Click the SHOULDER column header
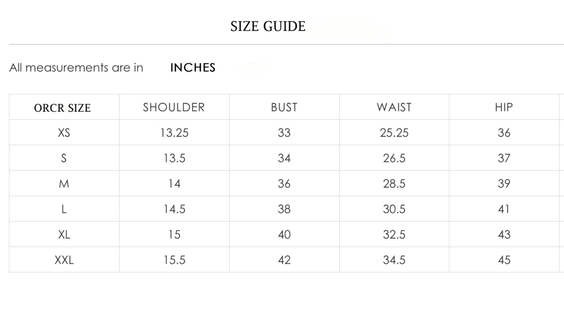The image size is (564, 315). 174,107
